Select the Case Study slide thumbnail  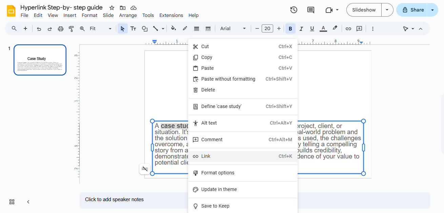pyautogui.click(x=40, y=60)
